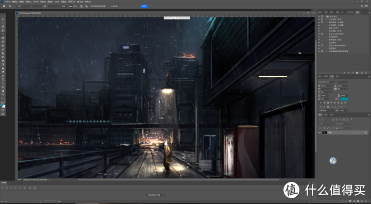The width and height of the screenshot is (371, 204).
Task: Delete layer using Layers panel trash
Action: click(x=366, y=201)
